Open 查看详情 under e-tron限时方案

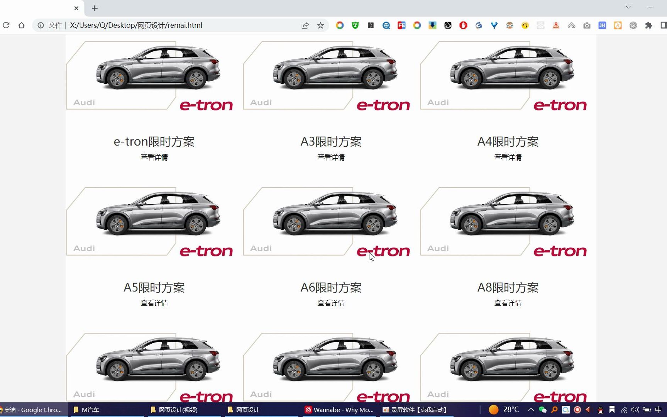tap(154, 158)
